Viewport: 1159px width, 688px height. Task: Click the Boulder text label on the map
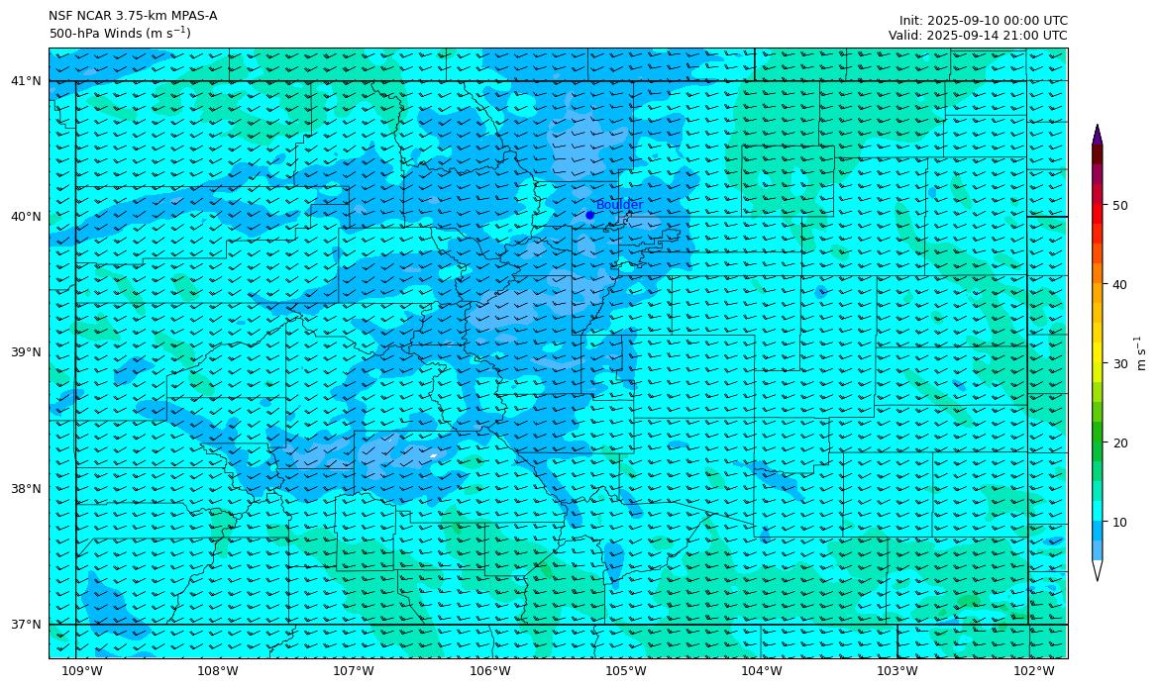619,205
